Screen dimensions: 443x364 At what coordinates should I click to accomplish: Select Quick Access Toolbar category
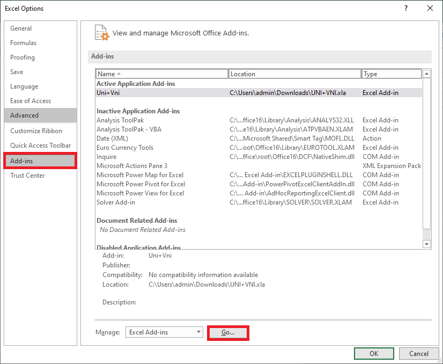pyautogui.click(x=40, y=145)
